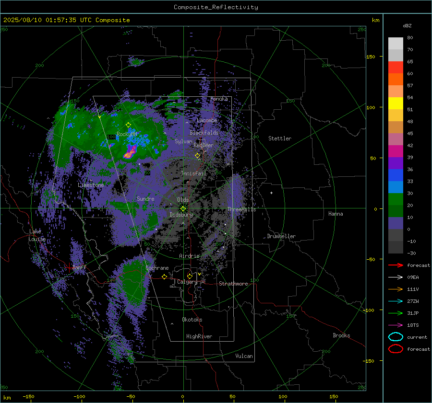Click the 2025/08/10 01:57:35 UTC timestamp
The height and width of the screenshot is (403, 432).
coord(66,20)
